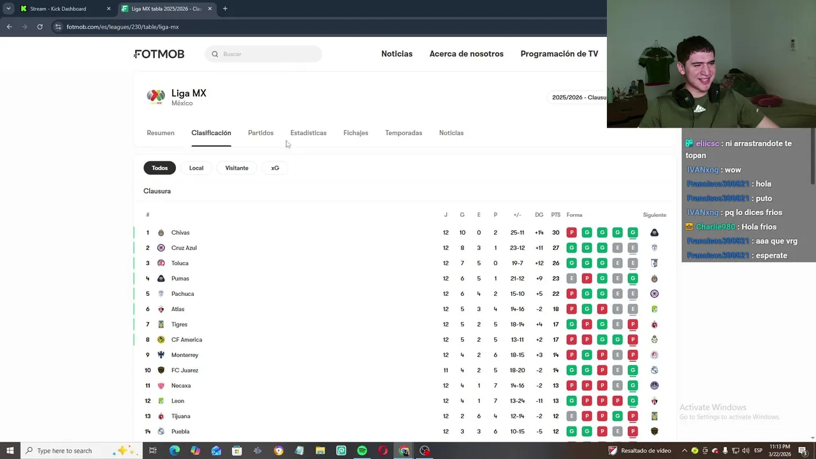Open Microsoft Edge from the taskbar

174,451
